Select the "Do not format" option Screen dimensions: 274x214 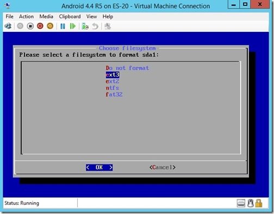coord(127,68)
